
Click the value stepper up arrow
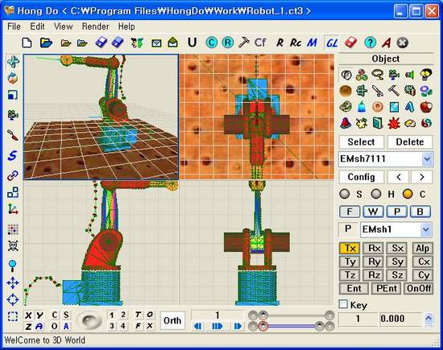point(429,318)
